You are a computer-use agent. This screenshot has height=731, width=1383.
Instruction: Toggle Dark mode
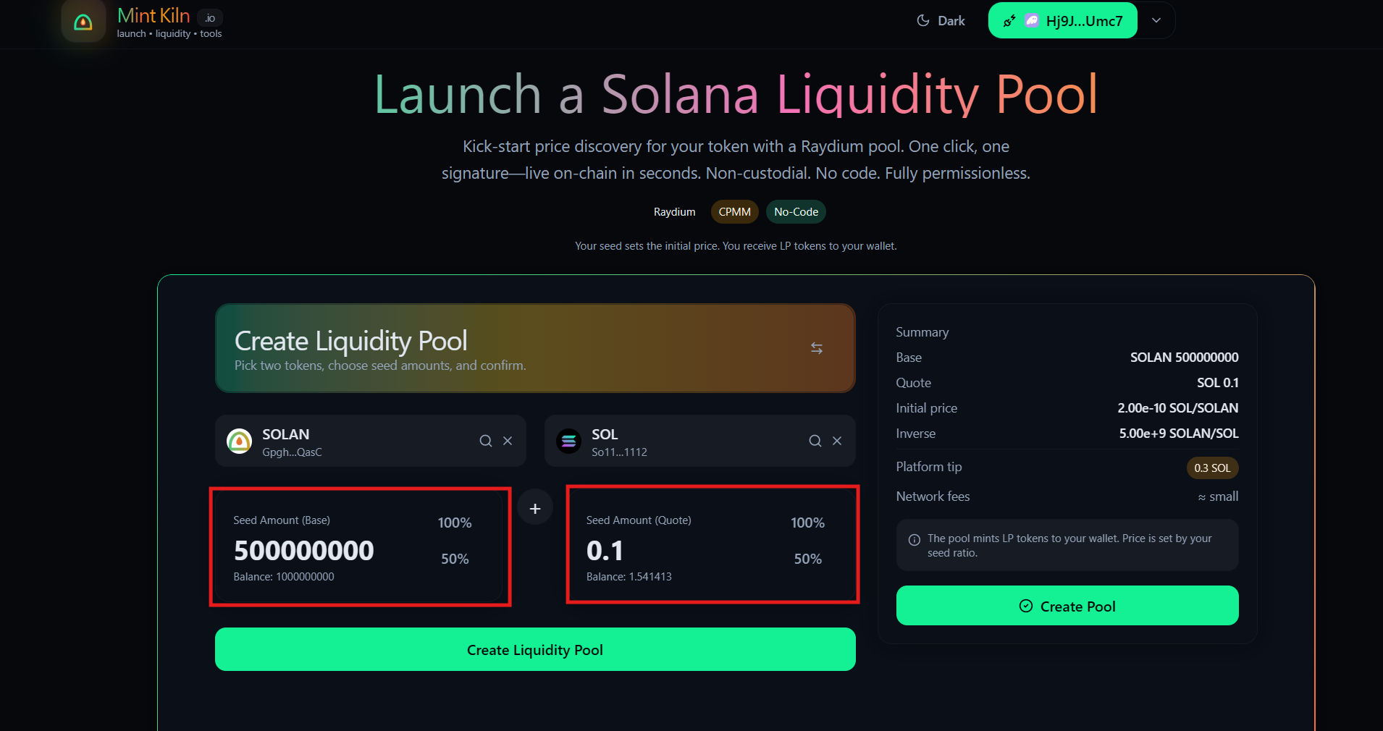[x=939, y=20]
